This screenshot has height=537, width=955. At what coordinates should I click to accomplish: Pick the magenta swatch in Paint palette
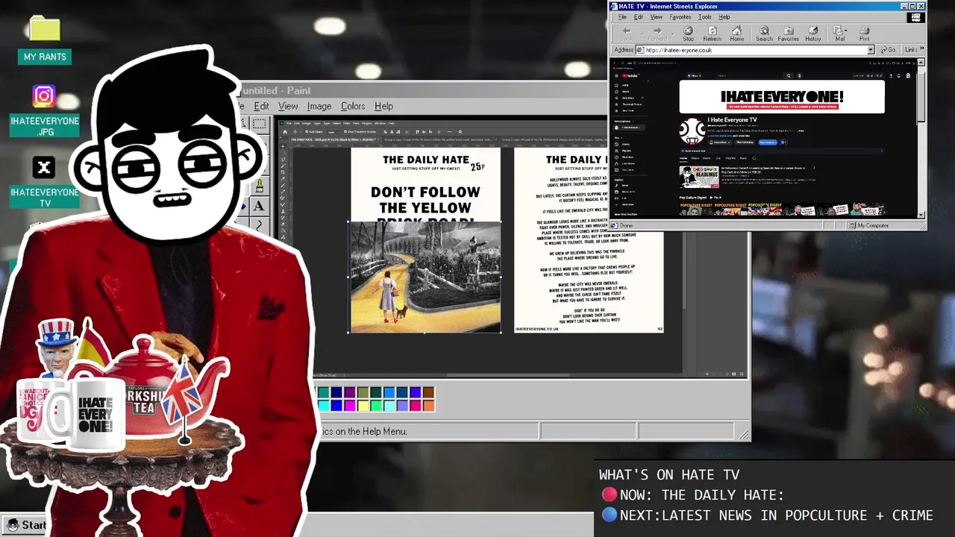[349, 405]
